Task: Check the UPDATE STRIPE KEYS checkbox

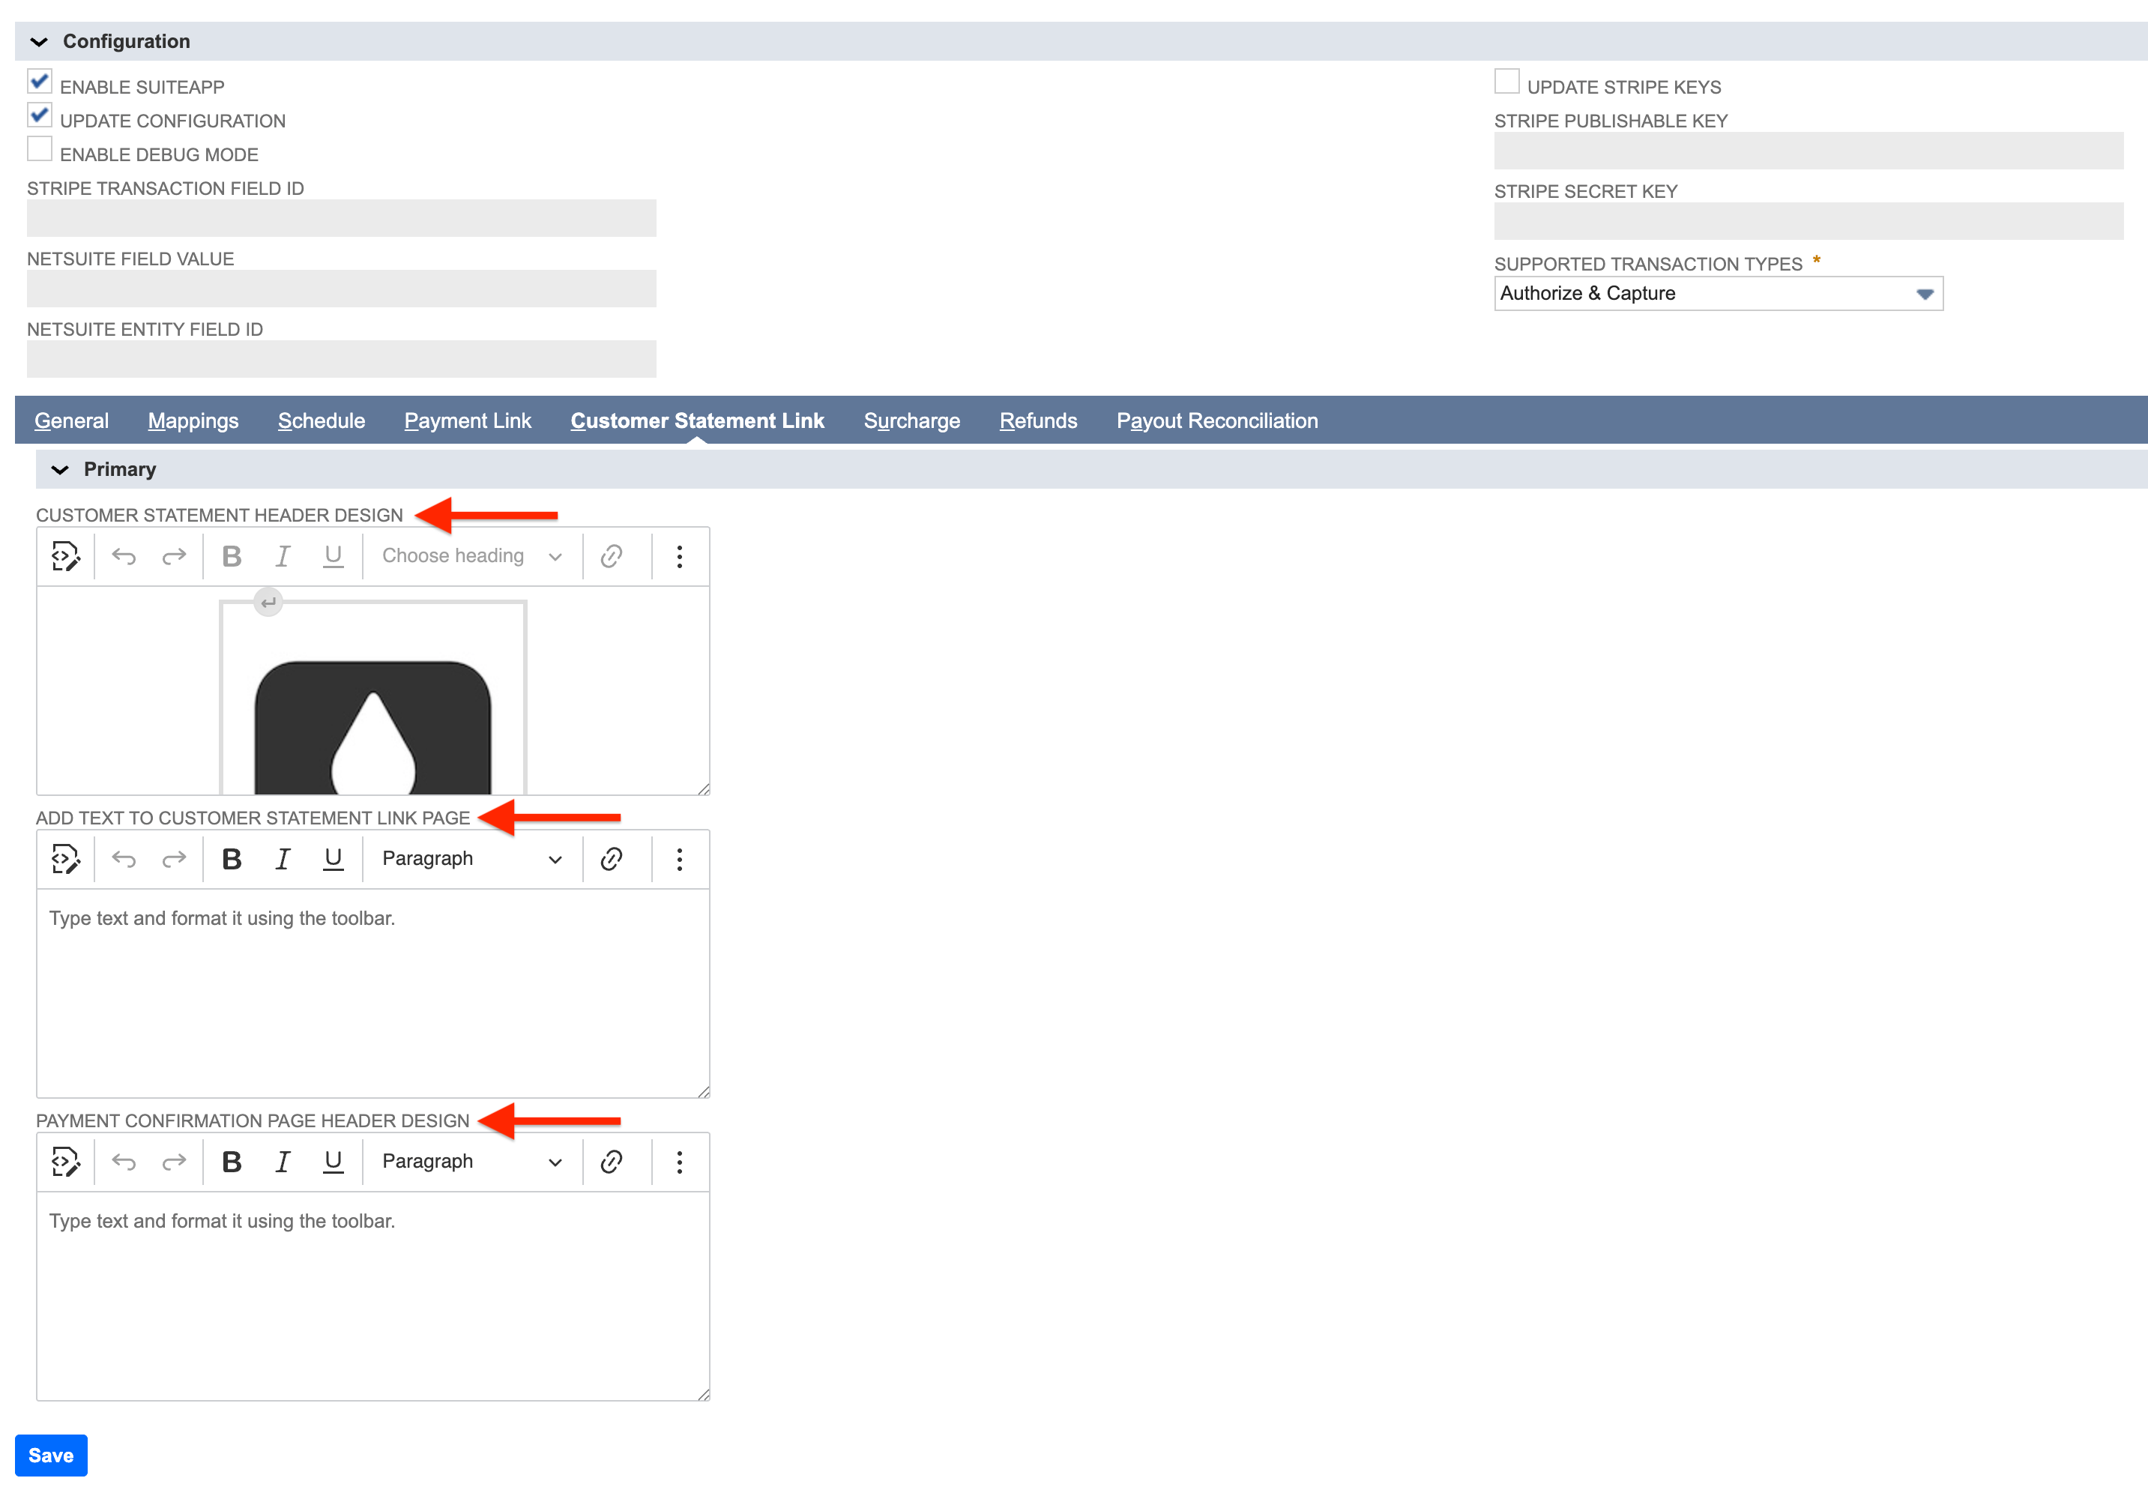Action: (1506, 82)
